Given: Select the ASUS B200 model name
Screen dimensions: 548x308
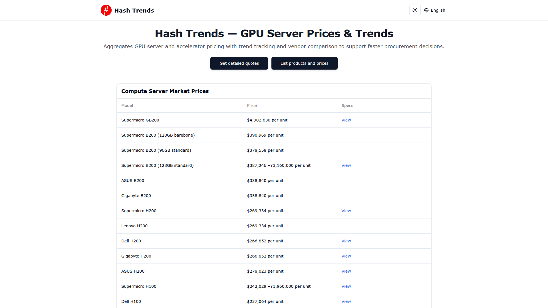Looking at the screenshot, I should point(133,181).
